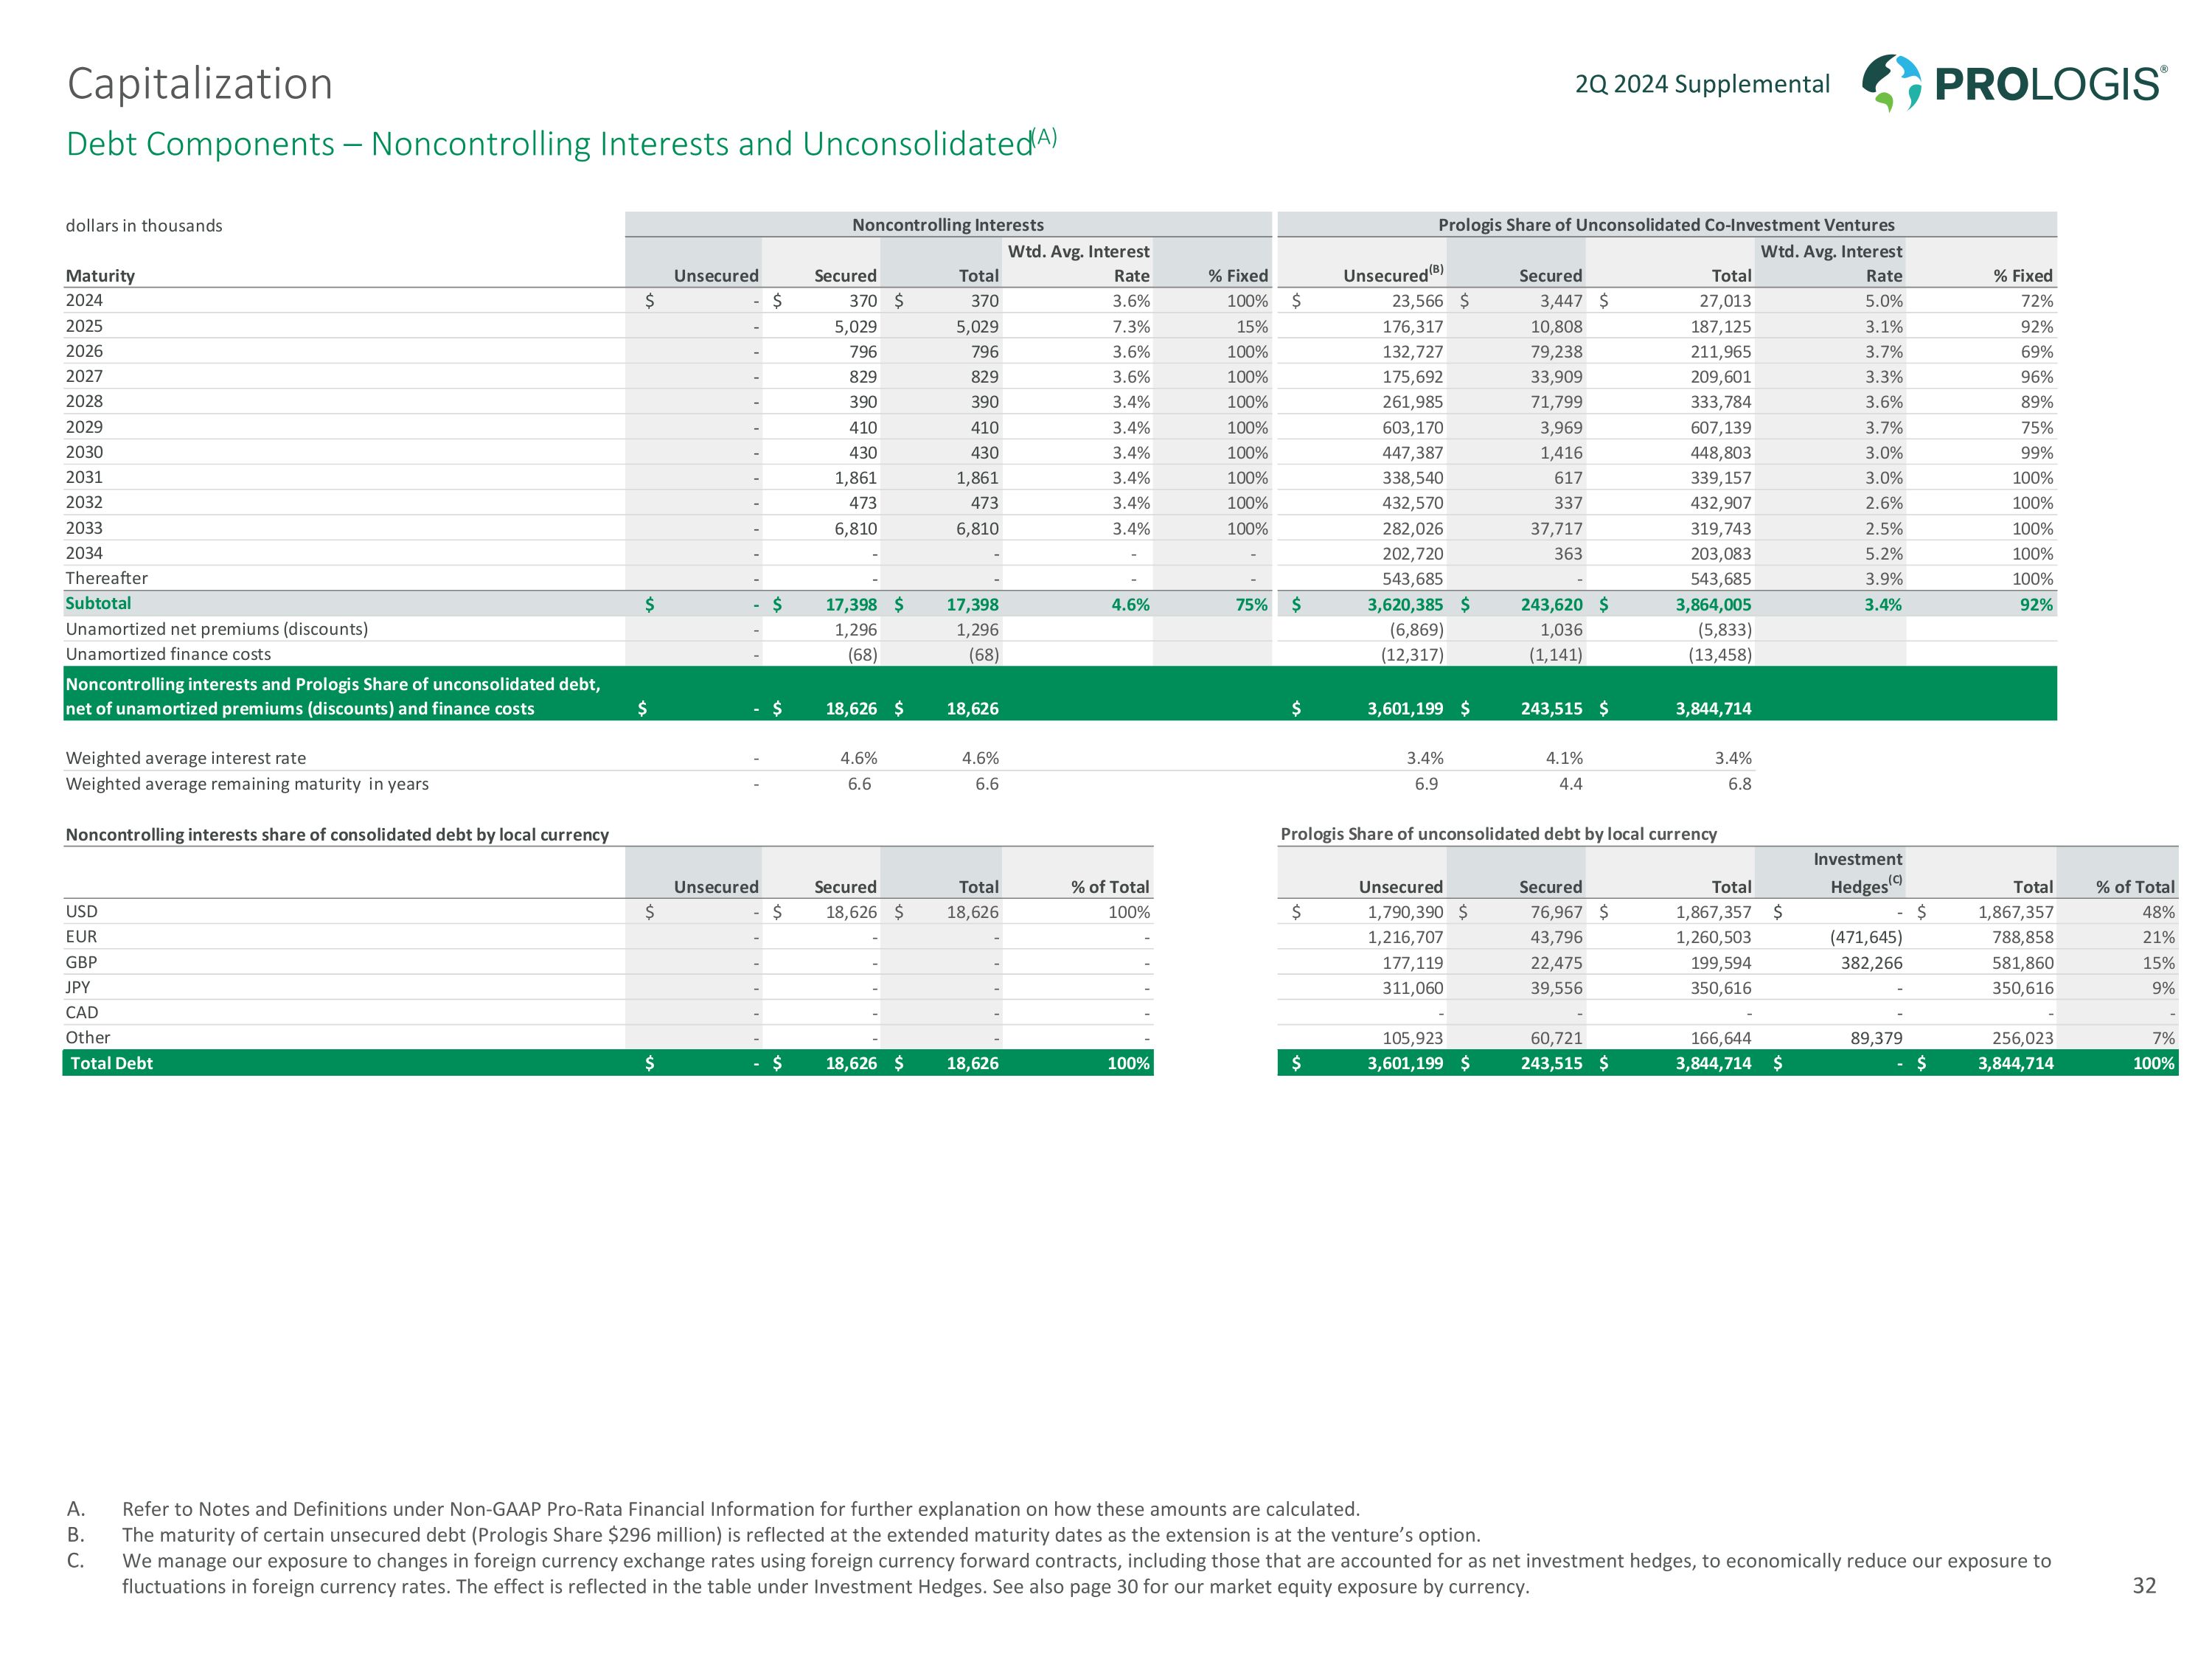Image resolution: width=2212 pixels, height=1659 pixels.
Task: Click the Capitalization page title
Action: 200,84
